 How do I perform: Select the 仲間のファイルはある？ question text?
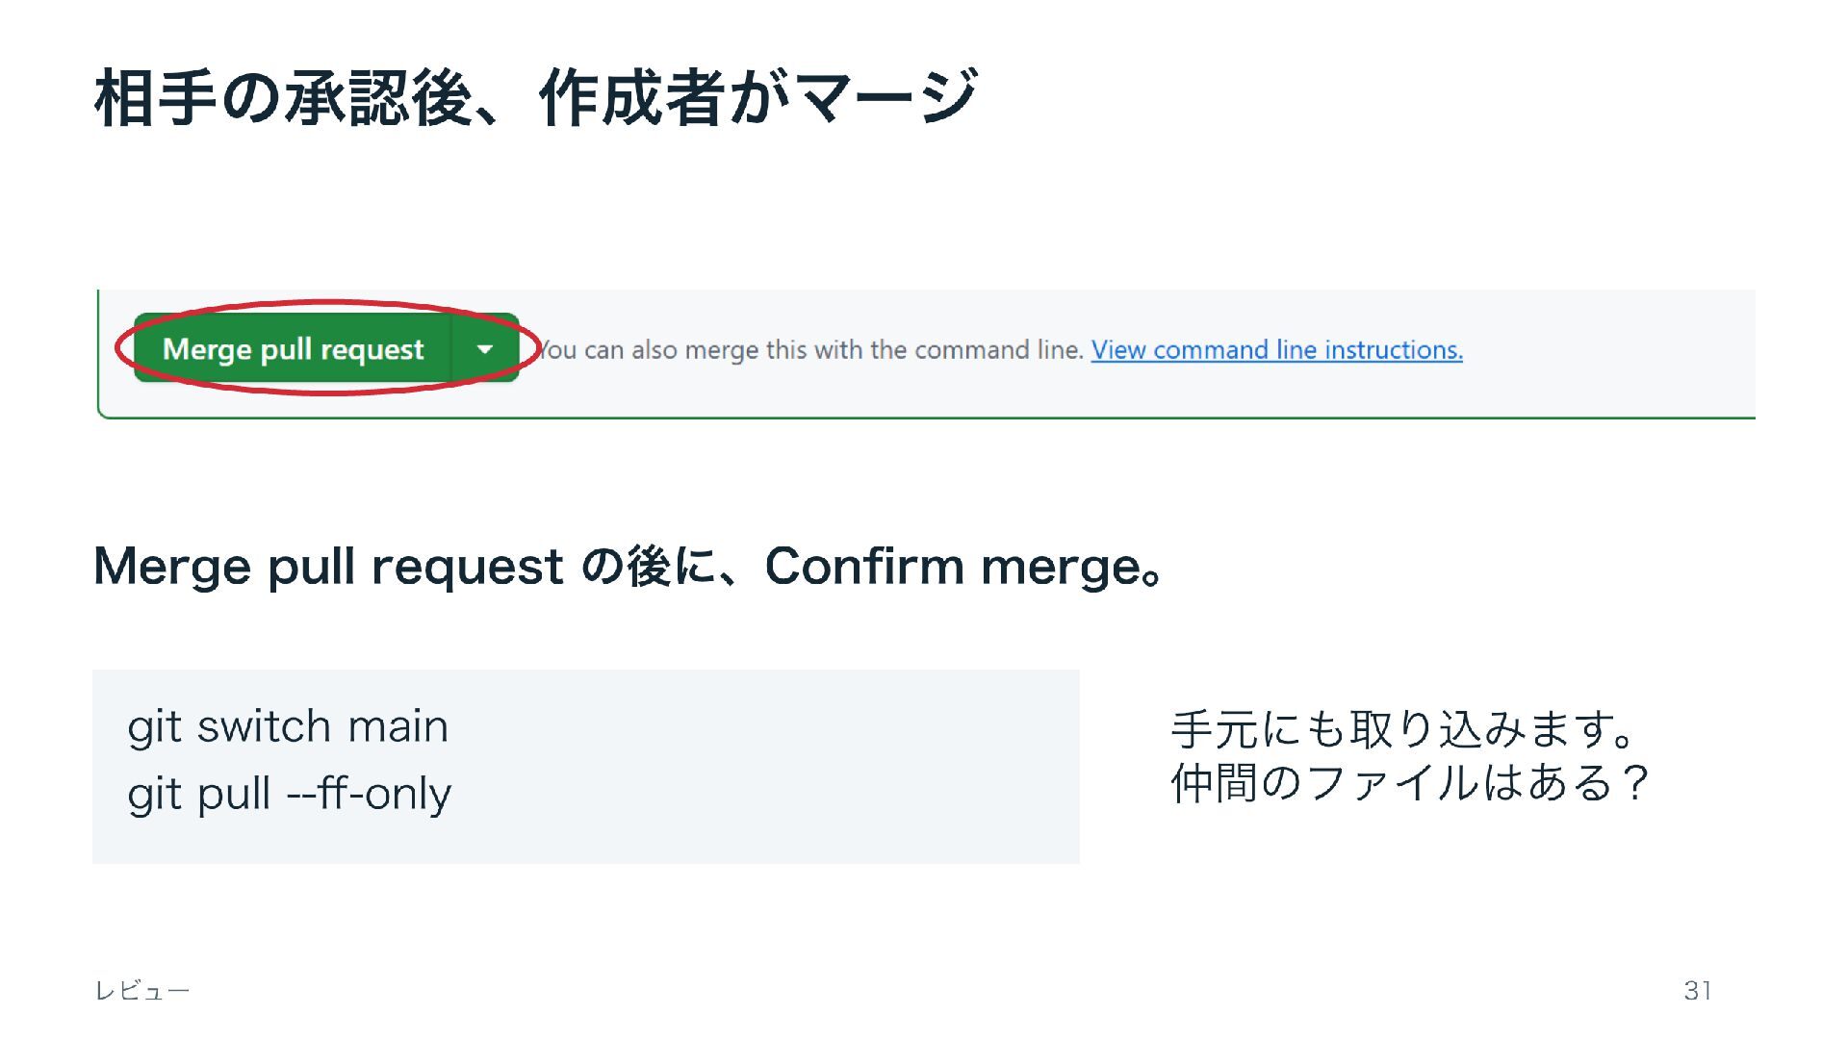(1411, 782)
